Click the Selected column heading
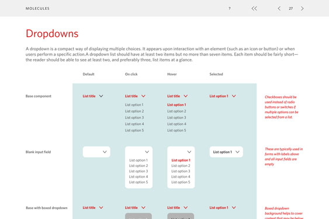The image size is (329, 219). 216,74
